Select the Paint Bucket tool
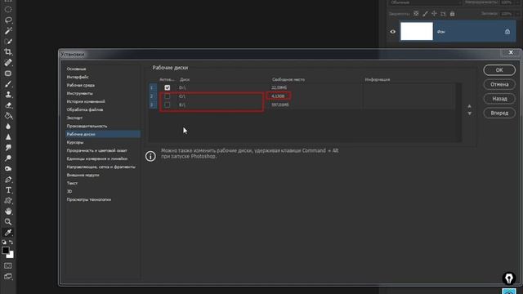 click(x=8, y=116)
